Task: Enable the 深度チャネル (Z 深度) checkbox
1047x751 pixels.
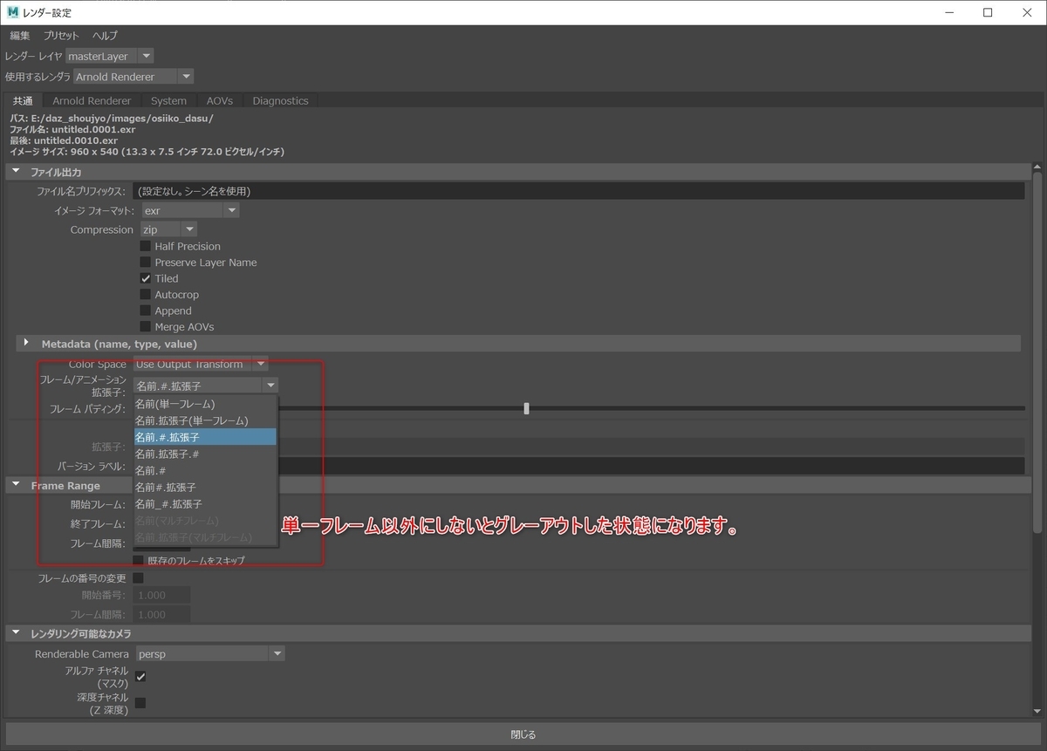Action: (x=140, y=703)
